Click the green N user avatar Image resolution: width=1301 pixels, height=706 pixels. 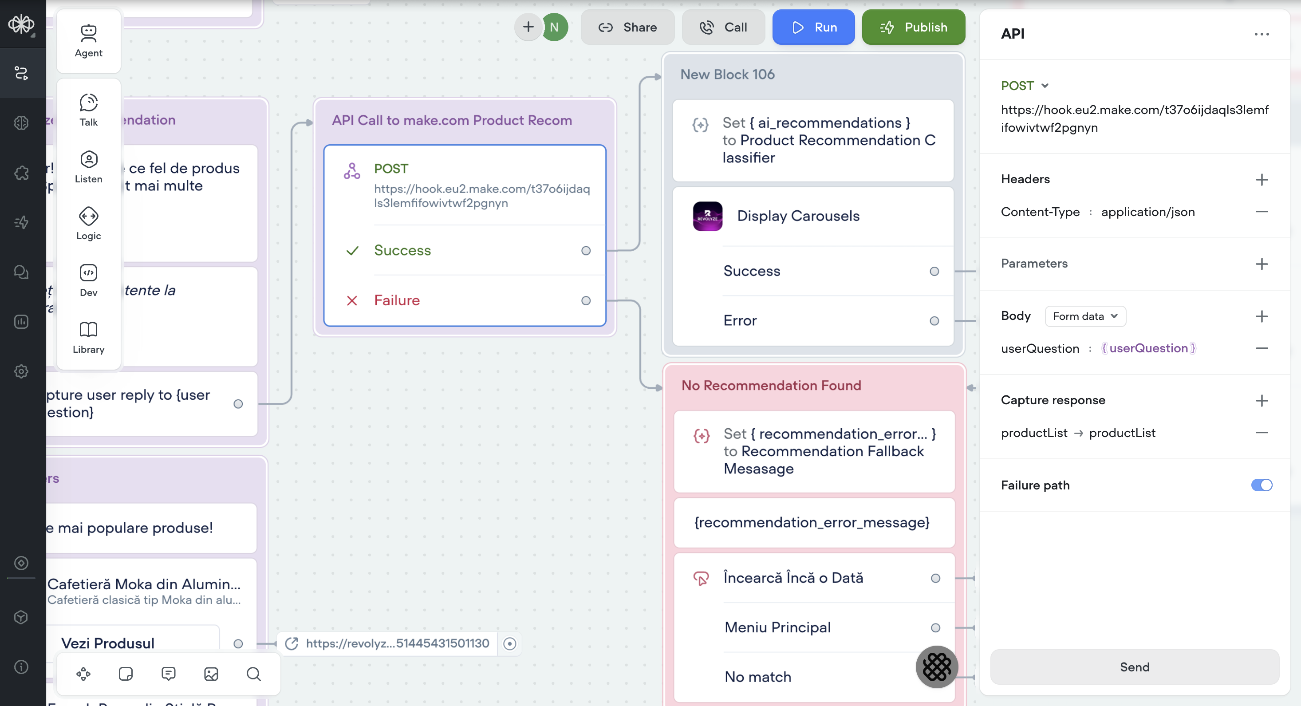coord(555,27)
